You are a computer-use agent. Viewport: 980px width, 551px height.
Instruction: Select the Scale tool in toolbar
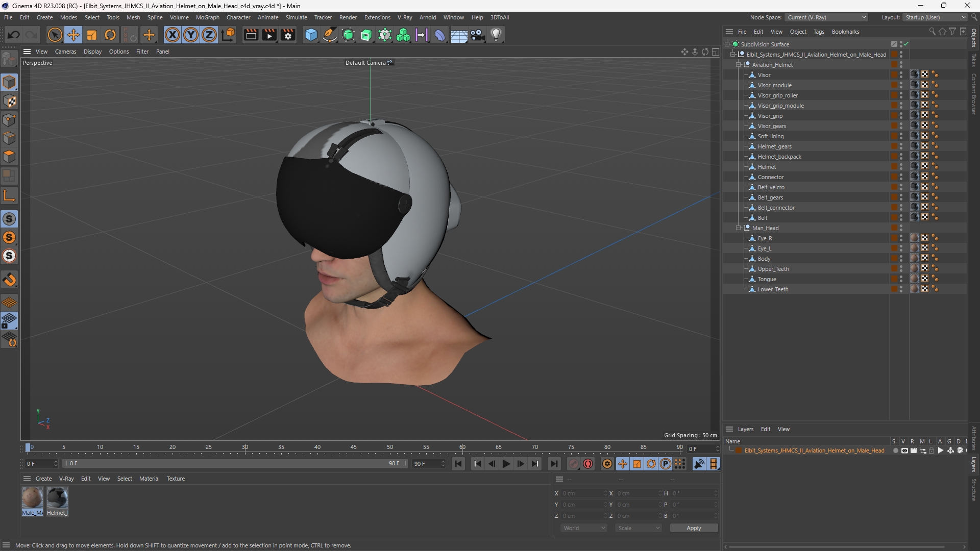pyautogui.click(x=92, y=35)
